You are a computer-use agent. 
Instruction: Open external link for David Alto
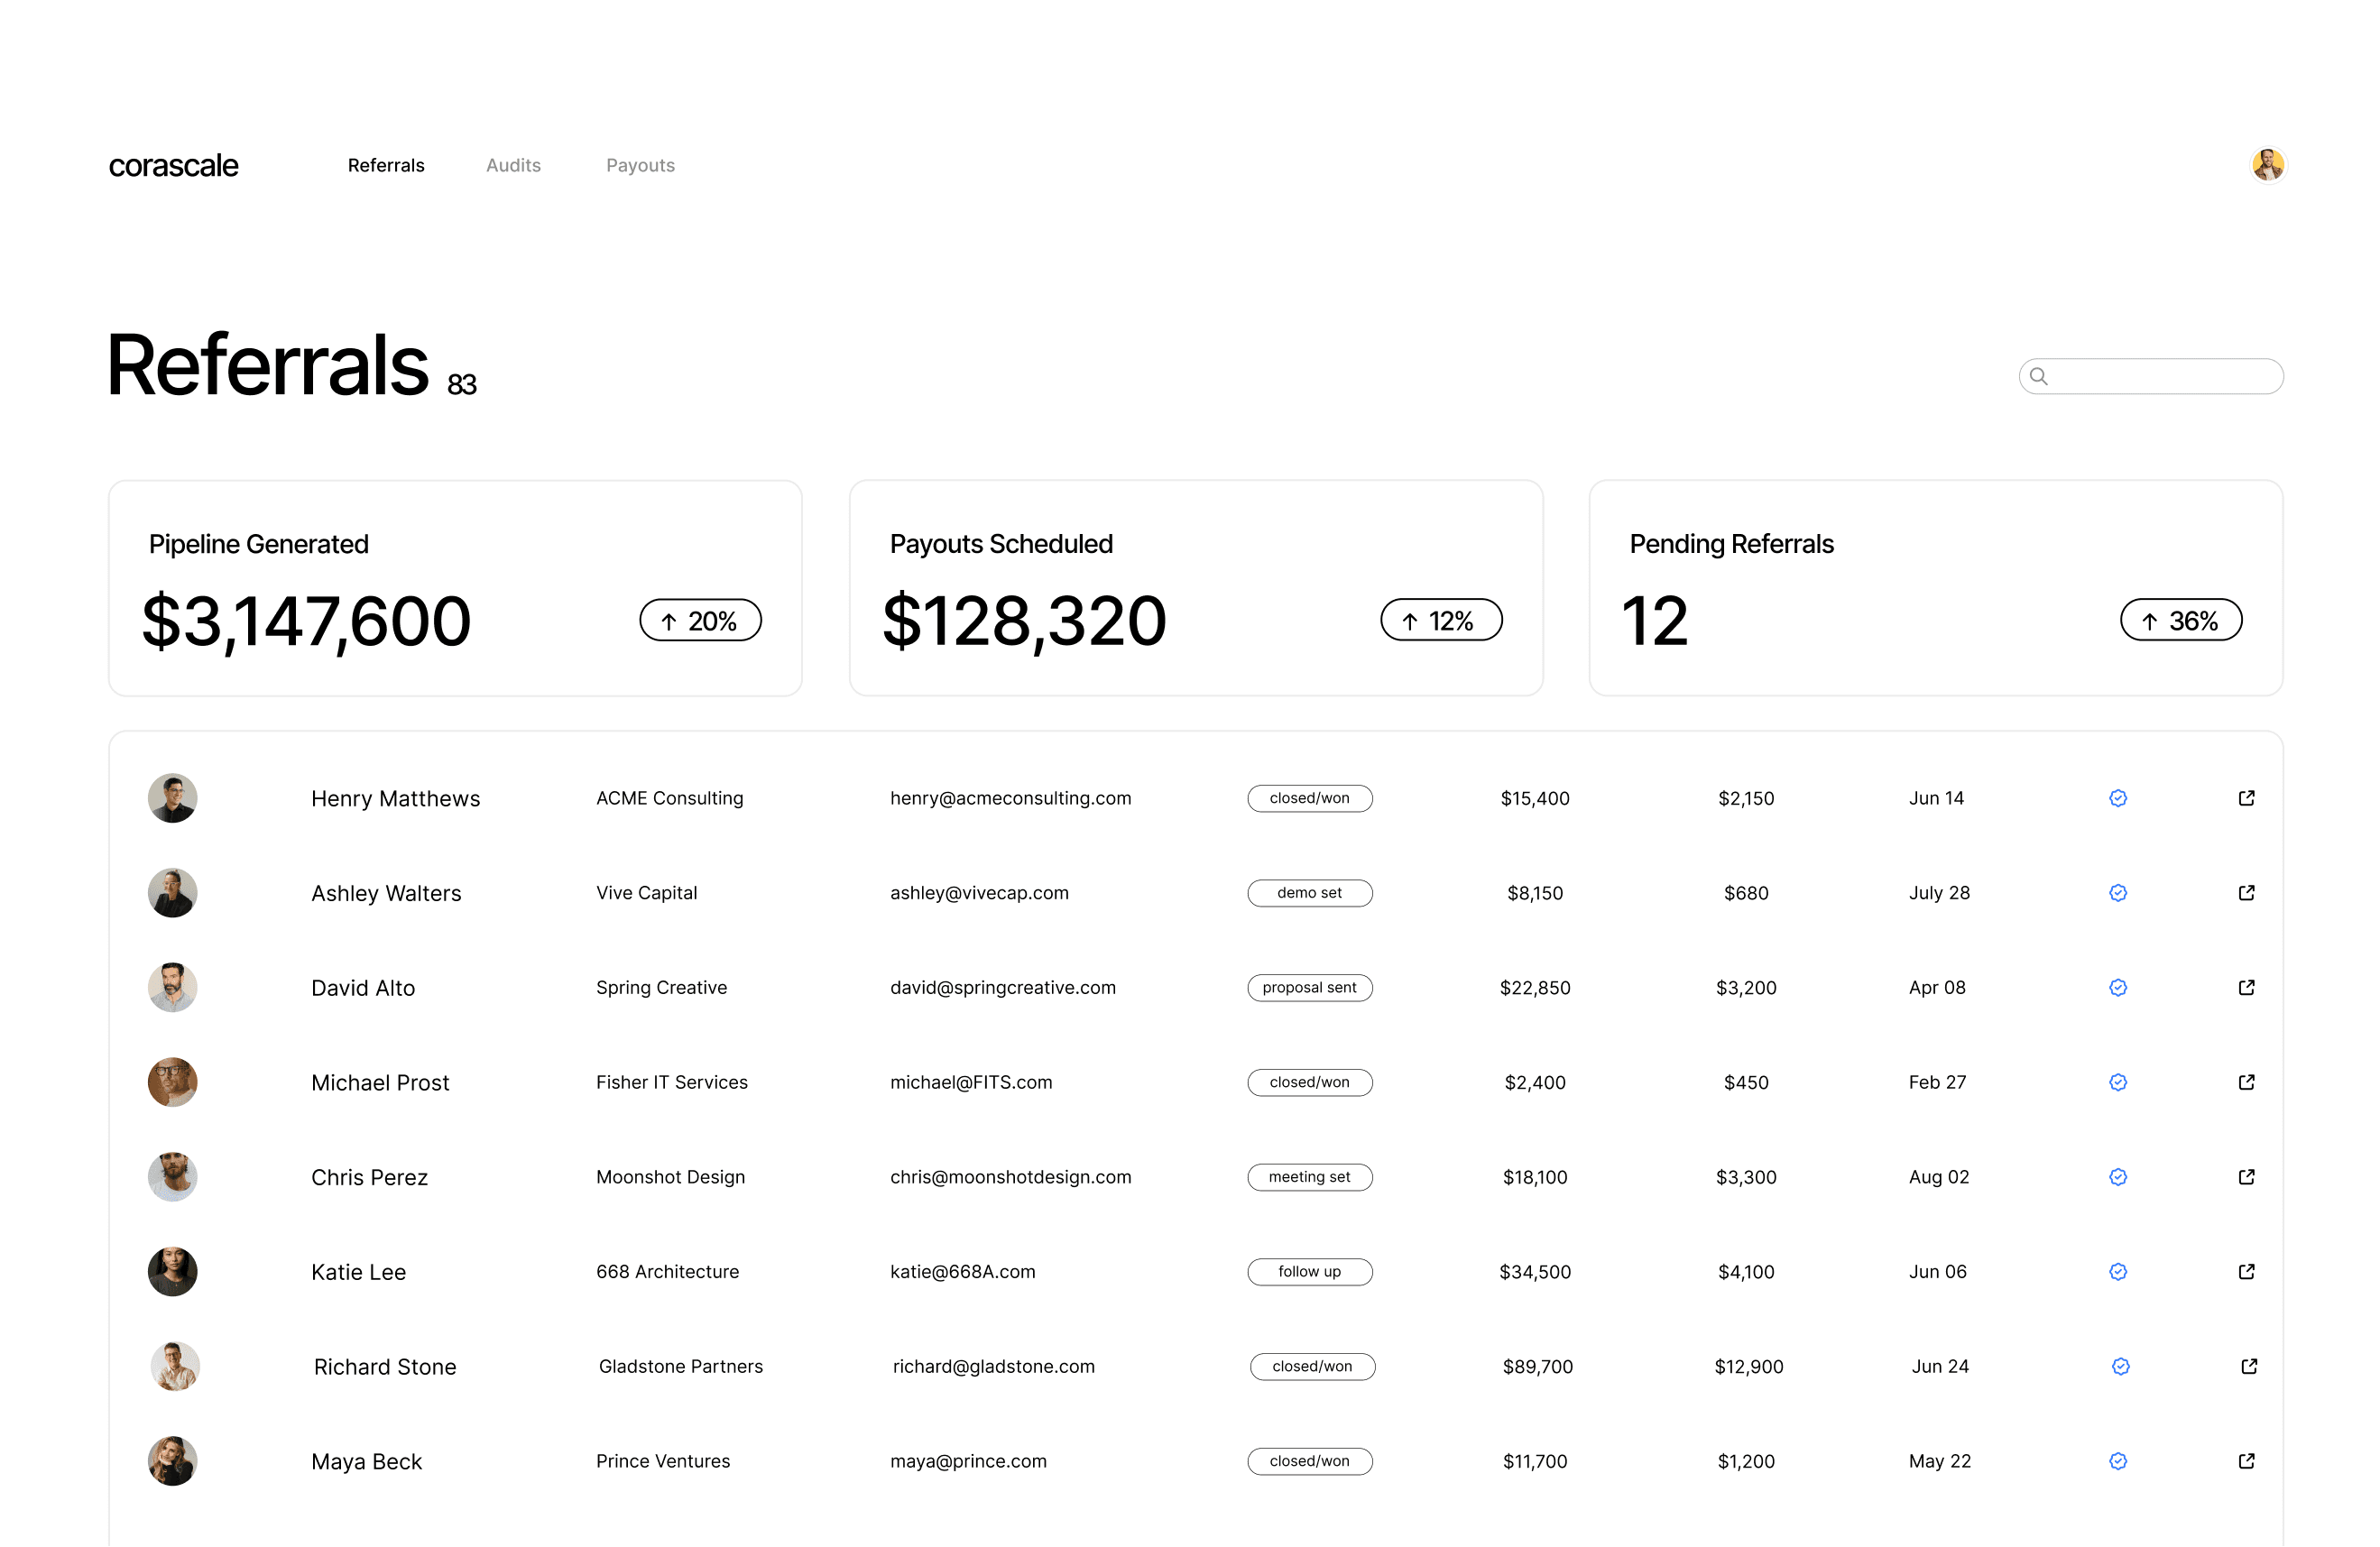point(2246,988)
